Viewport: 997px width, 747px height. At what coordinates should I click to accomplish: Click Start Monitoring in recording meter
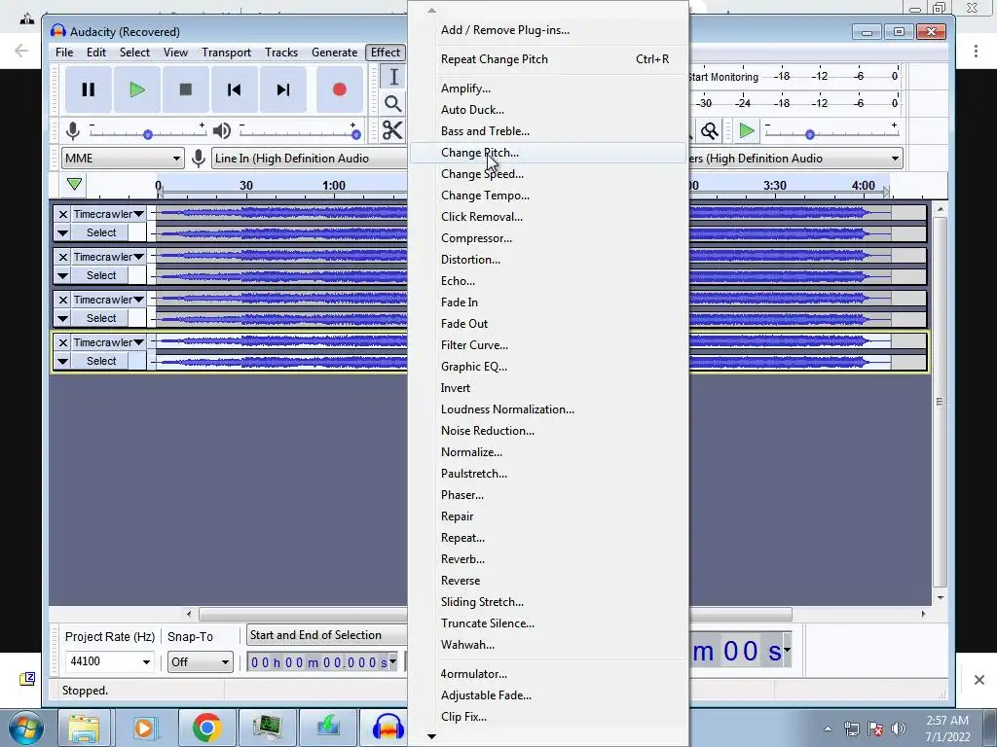723,77
